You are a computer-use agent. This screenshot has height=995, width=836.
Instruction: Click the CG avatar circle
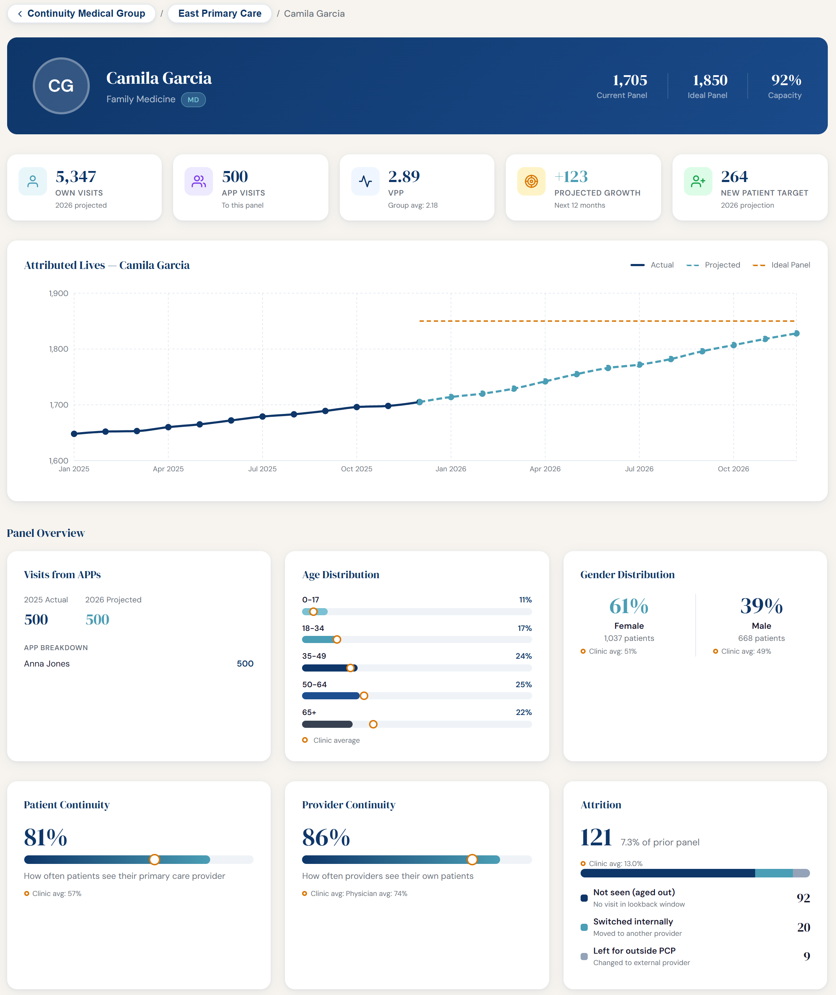tap(61, 86)
